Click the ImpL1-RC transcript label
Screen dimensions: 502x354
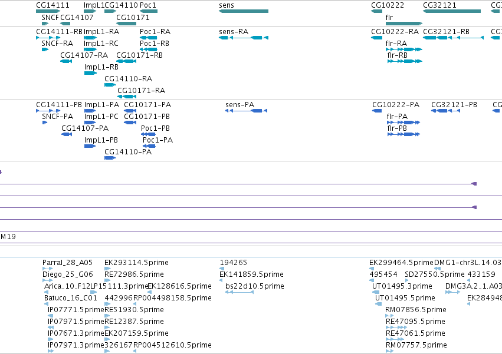(x=101, y=44)
